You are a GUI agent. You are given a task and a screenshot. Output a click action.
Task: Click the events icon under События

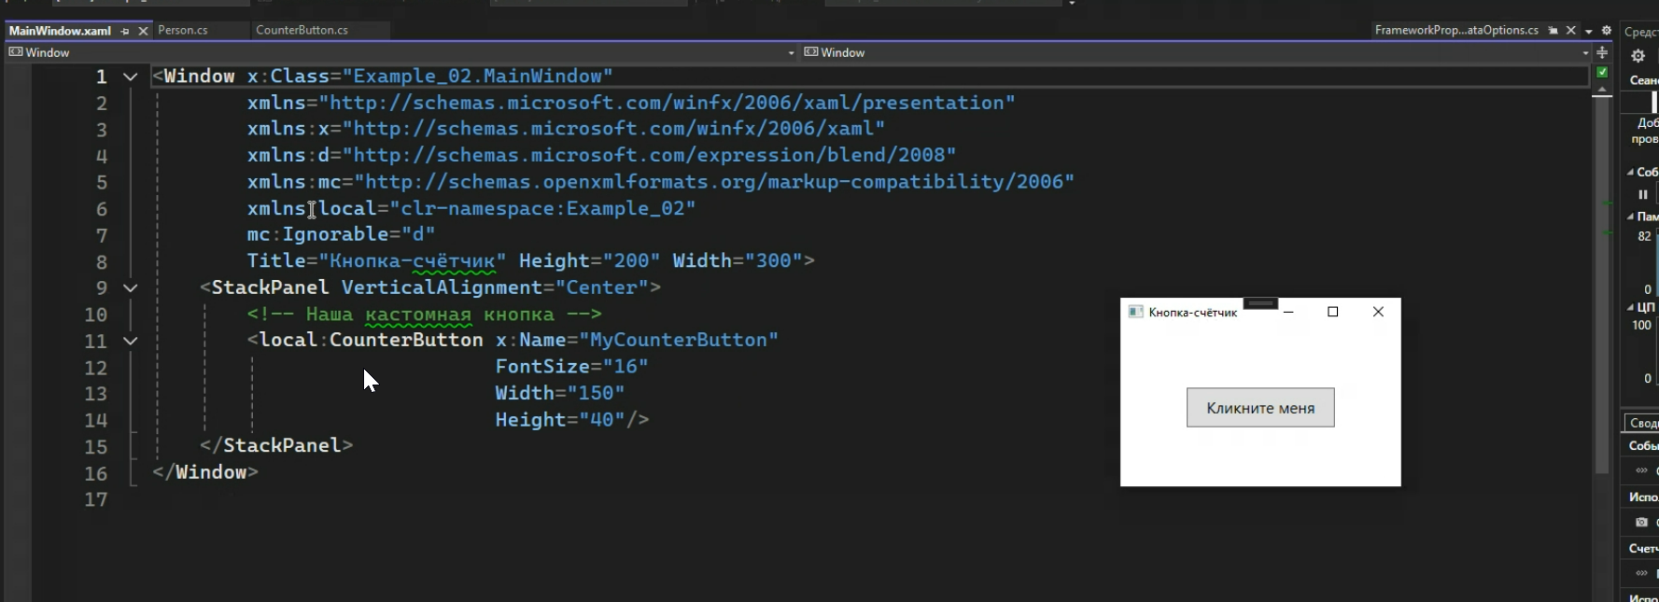click(1641, 470)
